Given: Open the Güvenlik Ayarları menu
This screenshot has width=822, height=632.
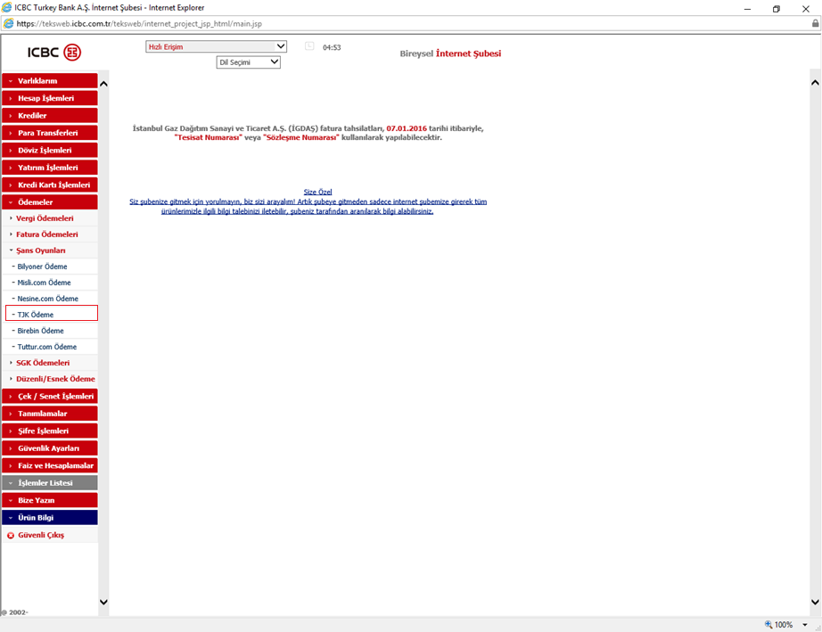Looking at the screenshot, I should 50,448.
